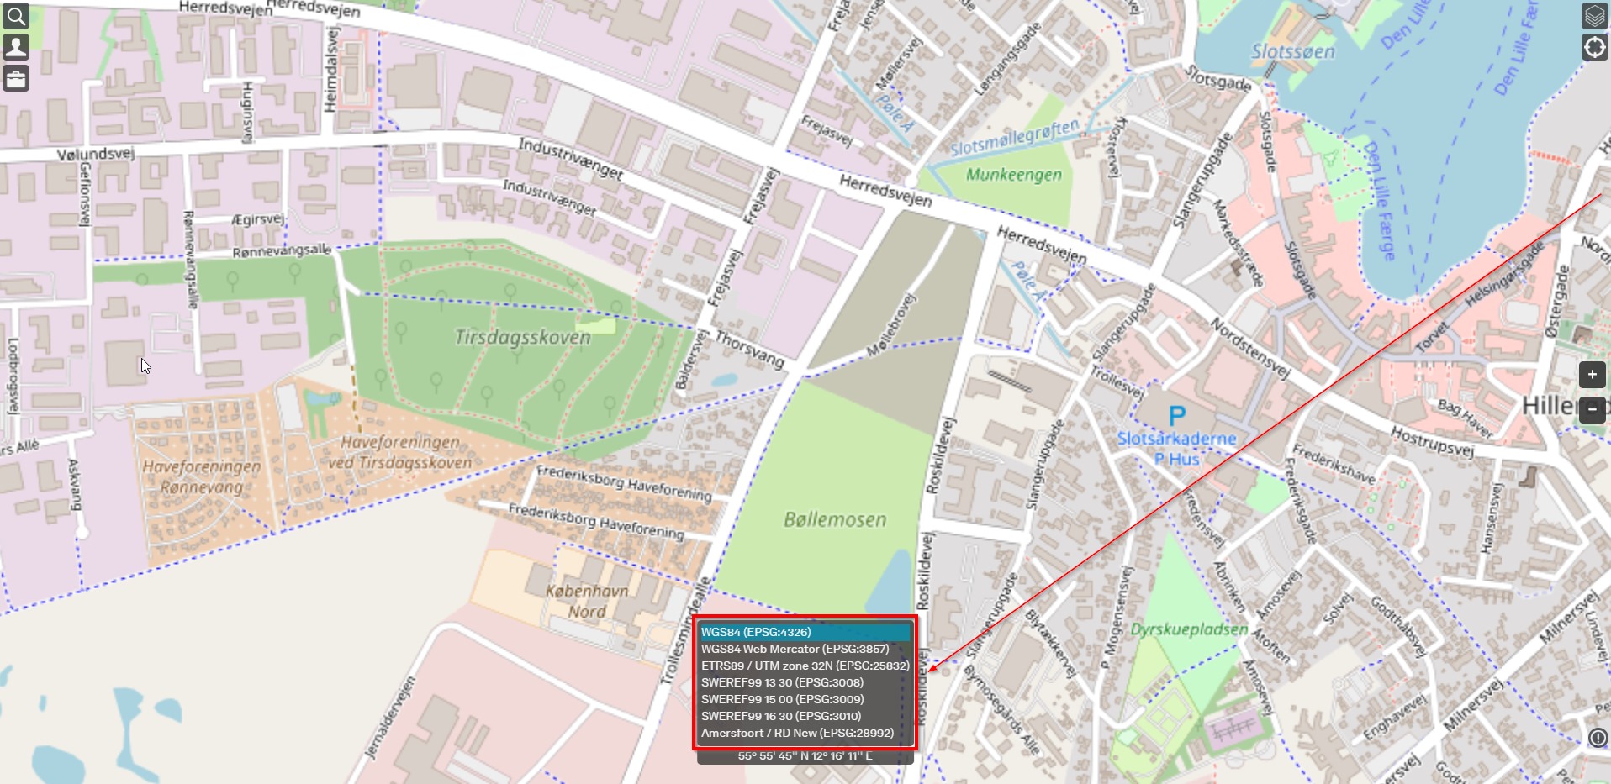Open the user account panel
Image resolution: width=1611 pixels, height=784 pixels.
click(x=16, y=47)
